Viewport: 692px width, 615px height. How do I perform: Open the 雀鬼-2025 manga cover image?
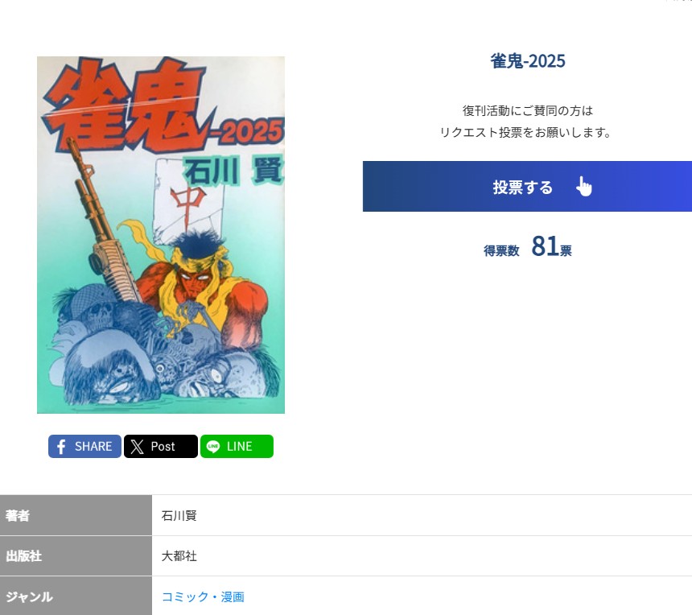pyautogui.click(x=161, y=235)
